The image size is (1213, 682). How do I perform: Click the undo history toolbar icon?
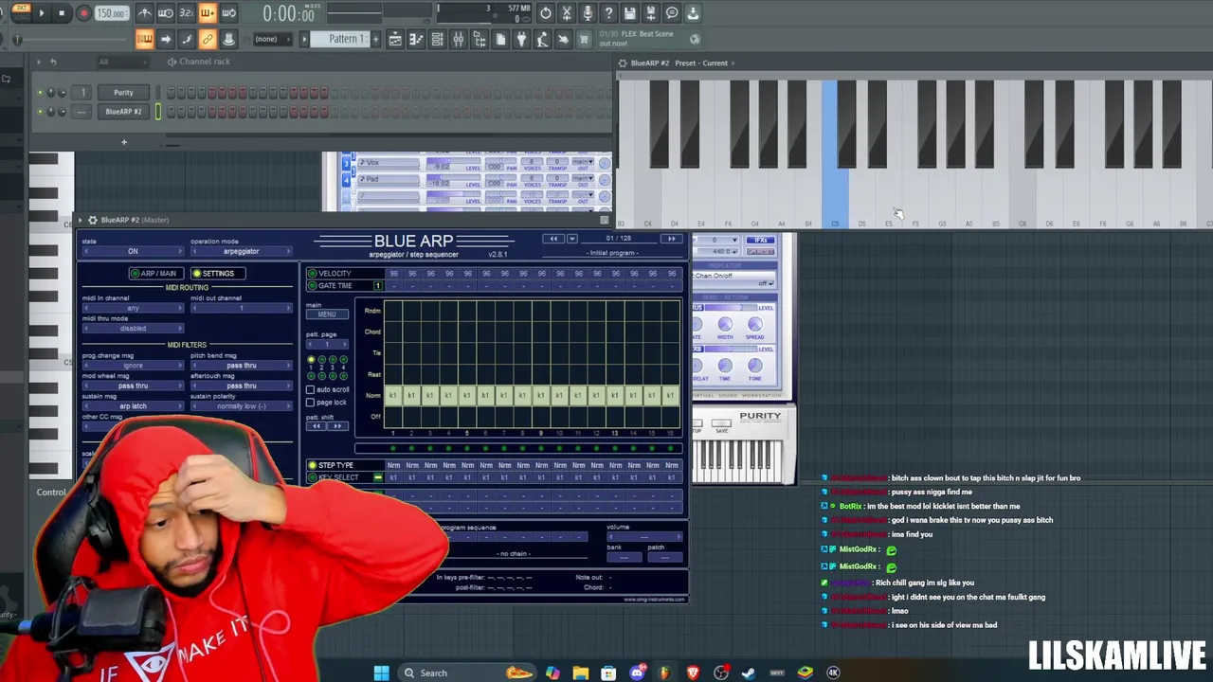pos(546,13)
